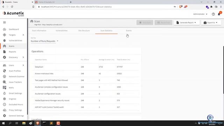The height and width of the screenshot is (126, 224).
Task: Expand the Targets submenu chevron
Action: (23, 35)
